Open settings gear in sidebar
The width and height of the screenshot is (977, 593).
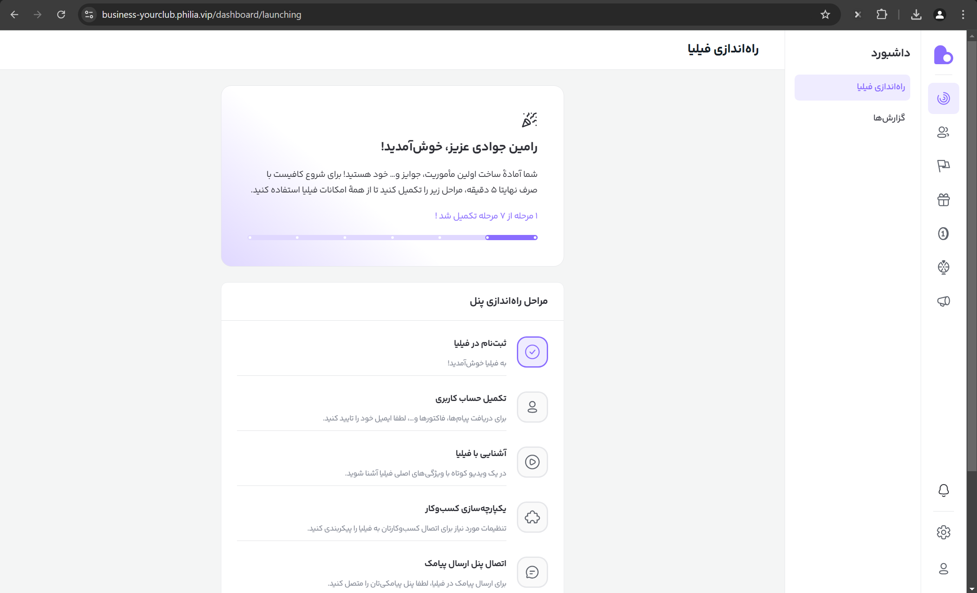point(943,532)
